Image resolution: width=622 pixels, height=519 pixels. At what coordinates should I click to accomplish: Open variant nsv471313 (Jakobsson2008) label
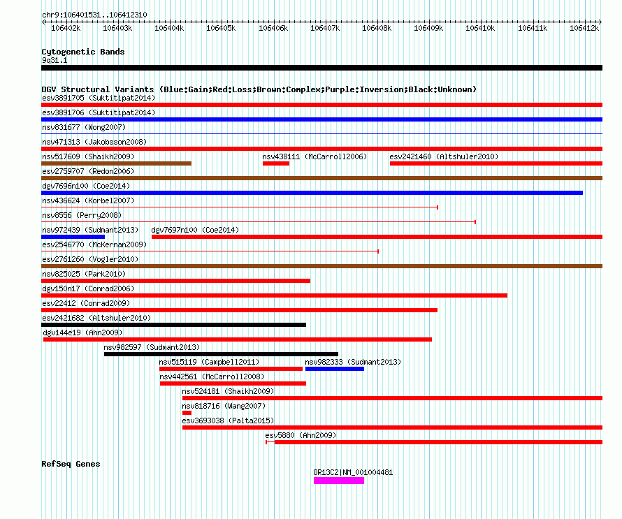pyautogui.click(x=94, y=142)
